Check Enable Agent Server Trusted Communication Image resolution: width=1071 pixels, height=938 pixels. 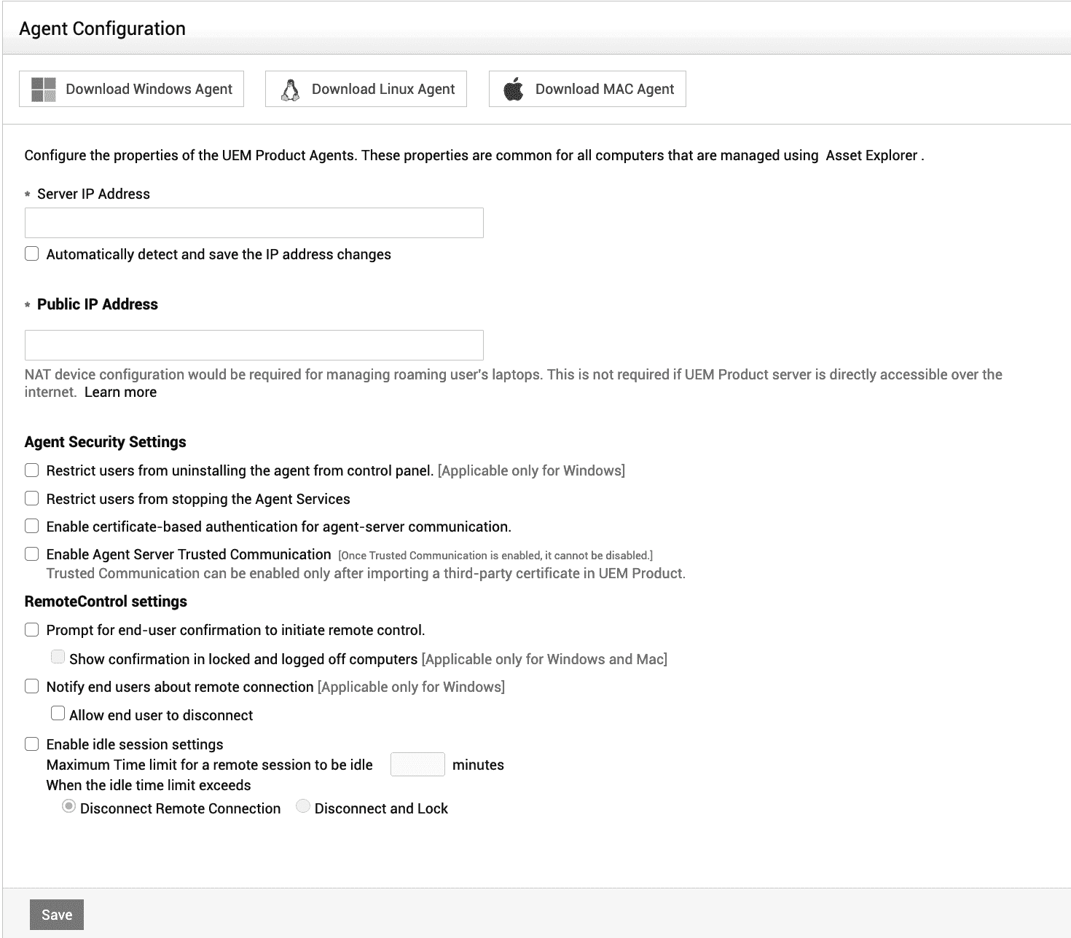pos(32,554)
